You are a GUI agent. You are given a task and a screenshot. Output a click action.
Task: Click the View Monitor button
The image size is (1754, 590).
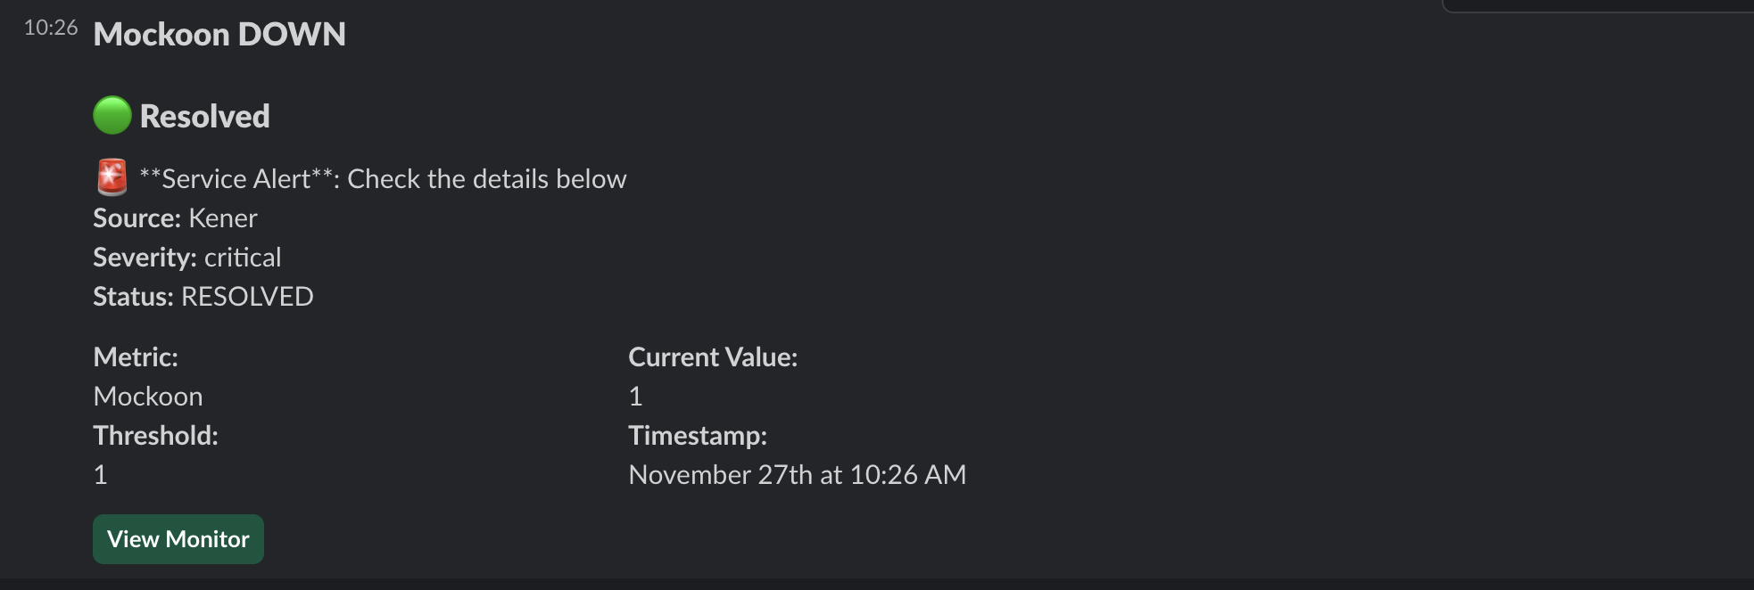178,539
